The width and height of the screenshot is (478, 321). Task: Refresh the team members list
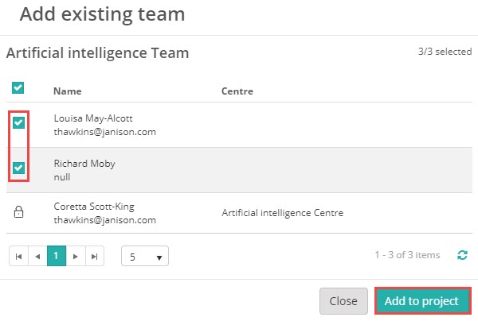point(462,255)
